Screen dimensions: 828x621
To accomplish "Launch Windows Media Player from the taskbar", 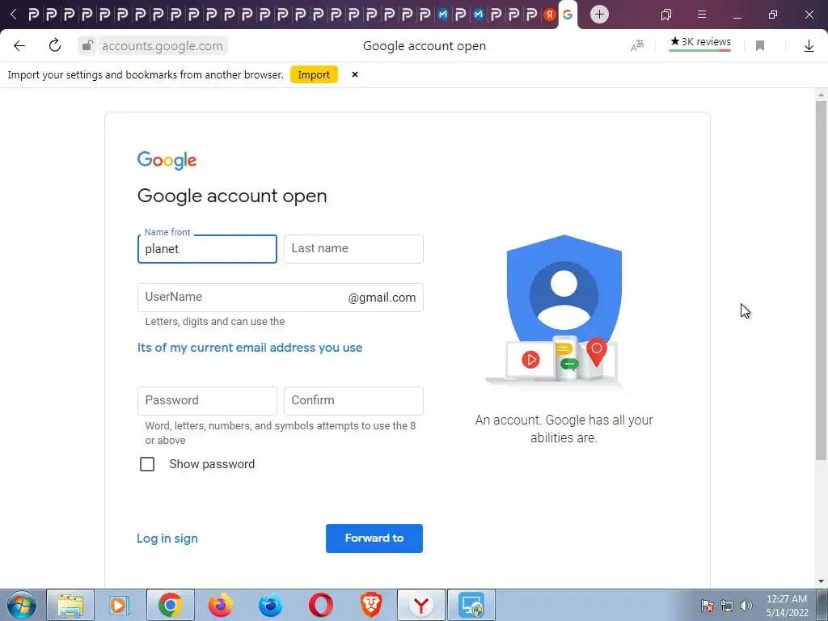I will 120,605.
